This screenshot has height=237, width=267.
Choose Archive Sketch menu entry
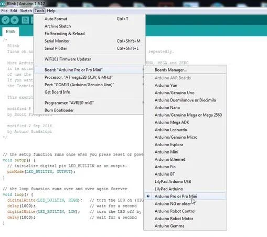pos(89,26)
